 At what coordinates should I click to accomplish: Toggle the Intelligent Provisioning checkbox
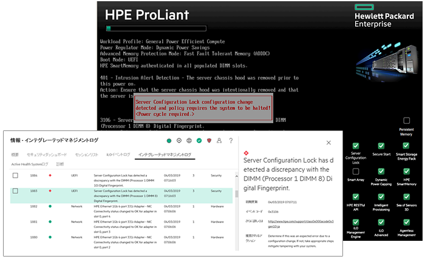tap(381, 197)
